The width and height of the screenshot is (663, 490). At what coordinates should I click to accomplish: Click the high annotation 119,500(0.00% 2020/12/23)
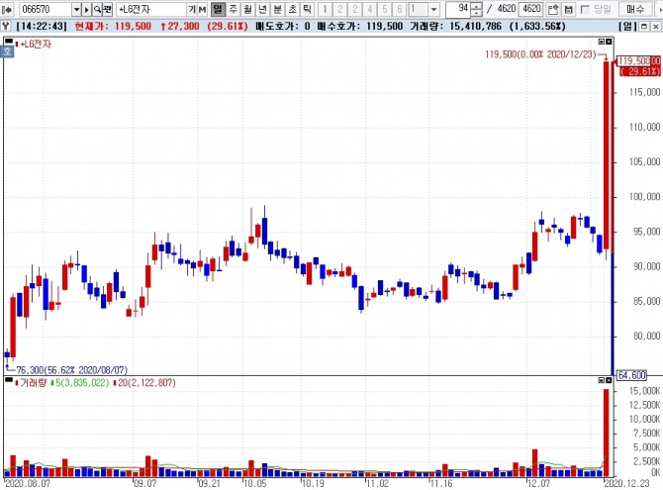(x=540, y=54)
